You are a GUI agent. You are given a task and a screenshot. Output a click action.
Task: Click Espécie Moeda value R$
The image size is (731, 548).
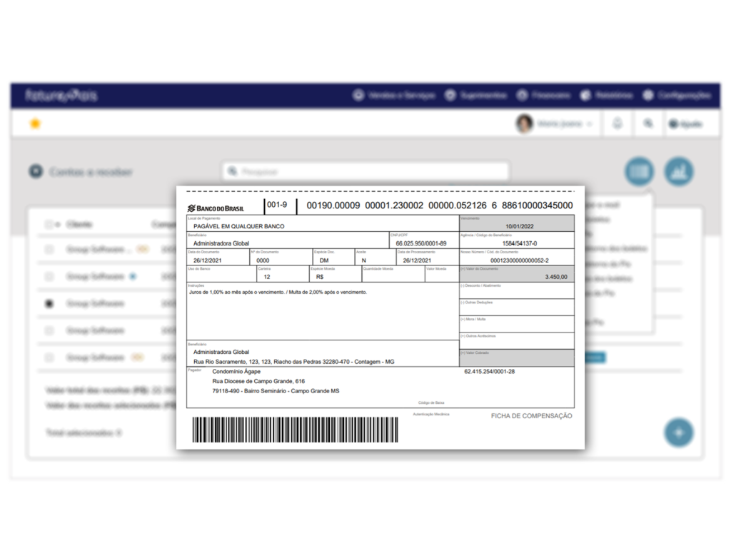coord(320,277)
